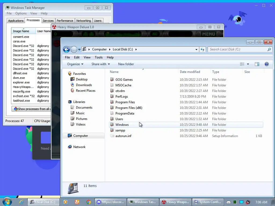Image resolution: width=275 pixels, height=206 pixels.
Task: Switch to System Configuration taskbar button
Action: 208,202
